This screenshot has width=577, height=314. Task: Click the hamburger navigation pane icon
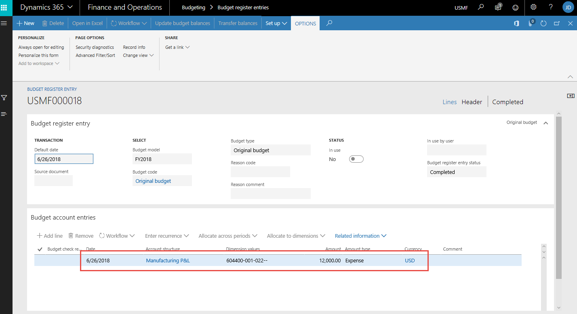tap(4, 23)
